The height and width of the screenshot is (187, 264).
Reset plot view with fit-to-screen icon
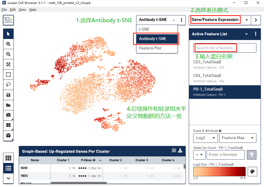[x=8, y=64]
